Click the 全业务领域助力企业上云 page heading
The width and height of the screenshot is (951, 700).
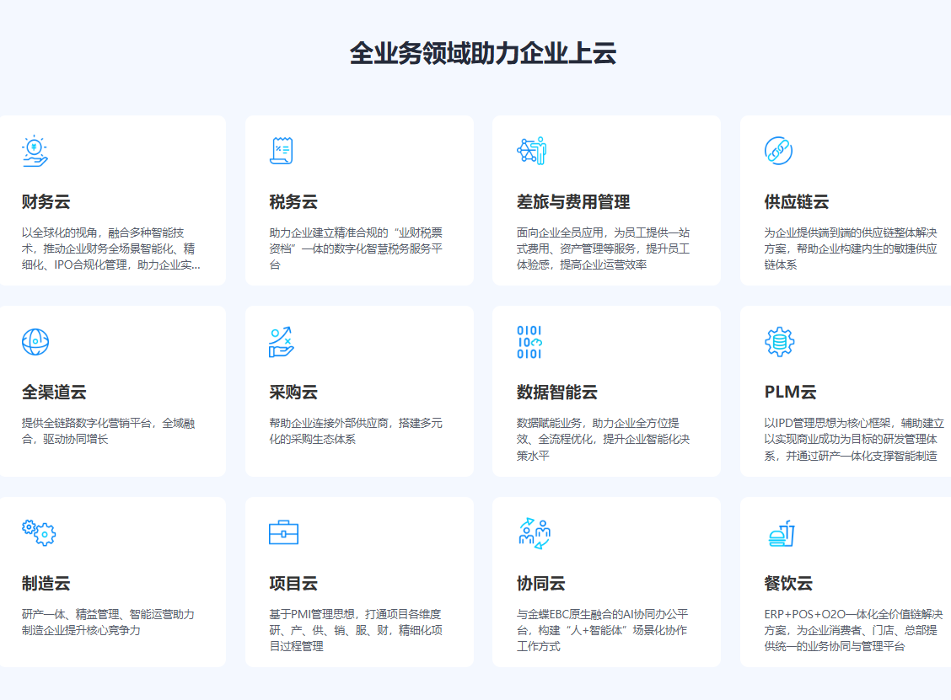[483, 54]
